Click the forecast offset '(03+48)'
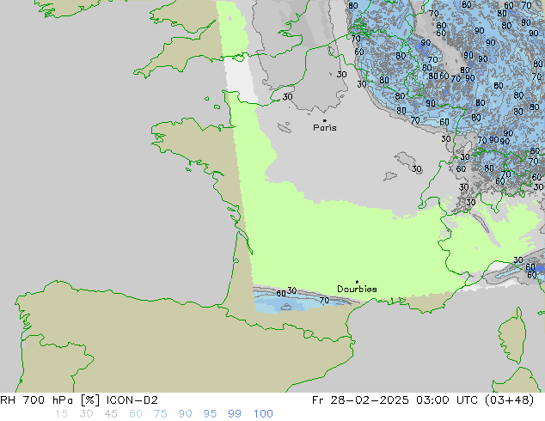Viewport: 545px width, 421px height. (509, 400)
